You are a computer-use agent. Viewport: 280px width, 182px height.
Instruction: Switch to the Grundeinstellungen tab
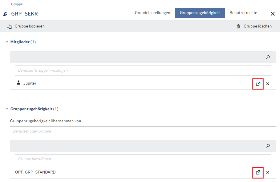(x=152, y=13)
